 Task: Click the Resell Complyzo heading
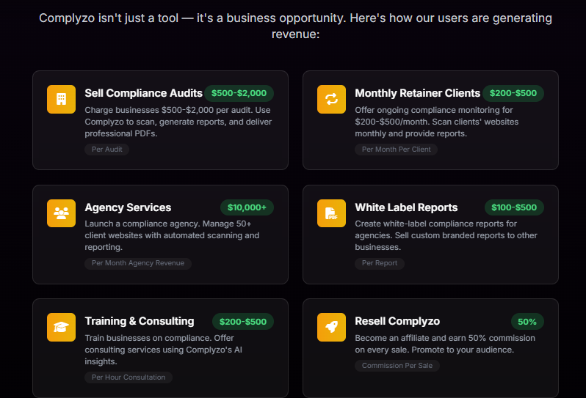[397, 321]
